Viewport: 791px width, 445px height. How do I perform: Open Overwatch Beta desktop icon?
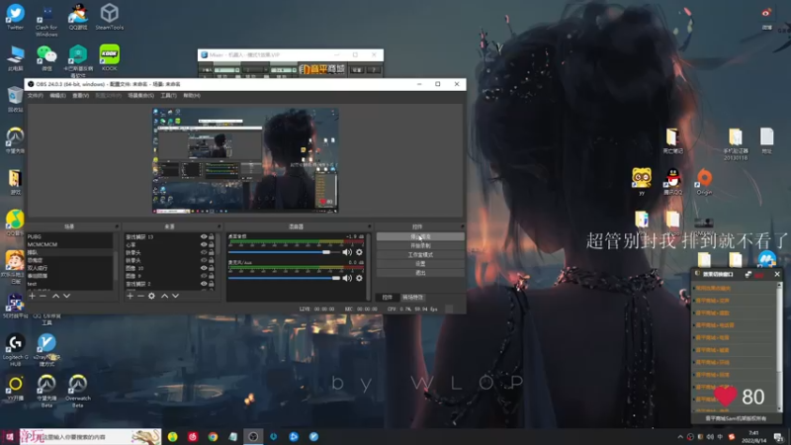78,391
